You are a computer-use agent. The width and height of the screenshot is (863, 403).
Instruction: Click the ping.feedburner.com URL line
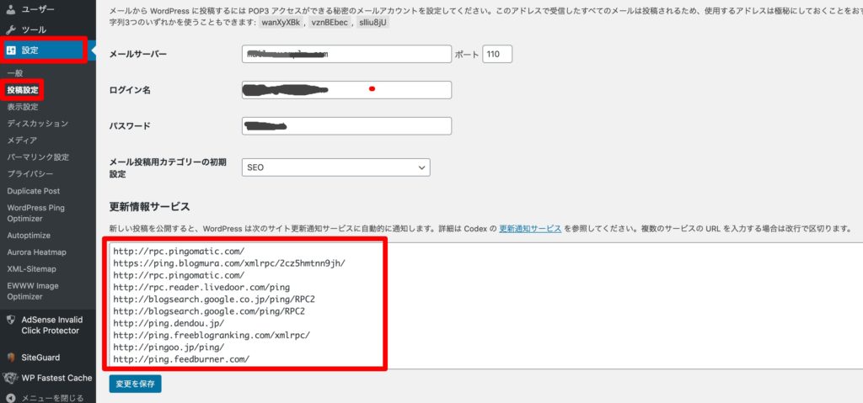click(182, 359)
